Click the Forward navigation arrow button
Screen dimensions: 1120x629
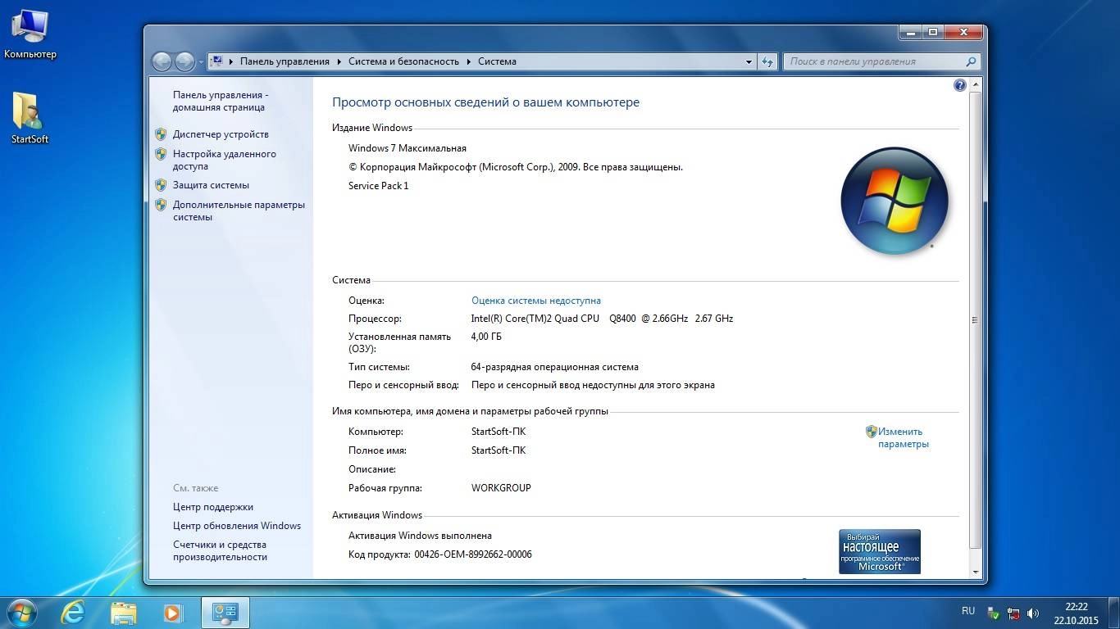point(184,61)
